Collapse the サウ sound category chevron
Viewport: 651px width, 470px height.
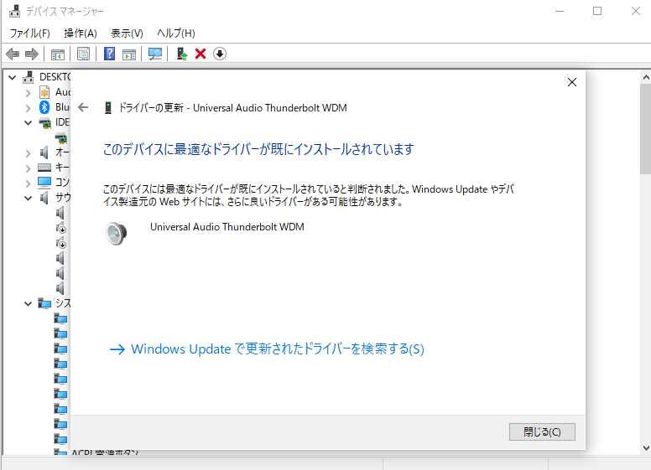28,198
